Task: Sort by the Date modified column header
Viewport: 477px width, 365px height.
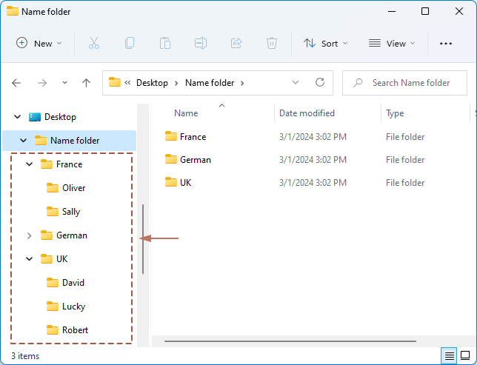Action: 307,113
